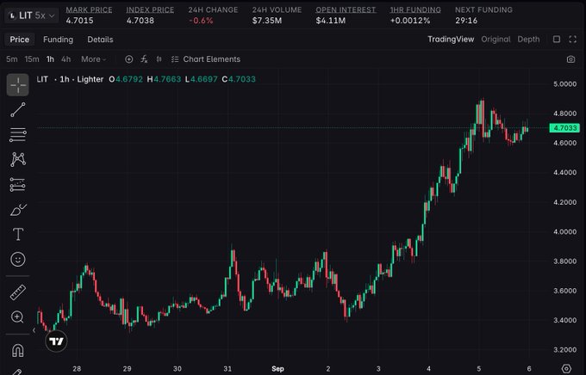The height and width of the screenshot is (375, 586).
Task: Click the 1h interval label in chart legend
Action: tap(65, 79)
